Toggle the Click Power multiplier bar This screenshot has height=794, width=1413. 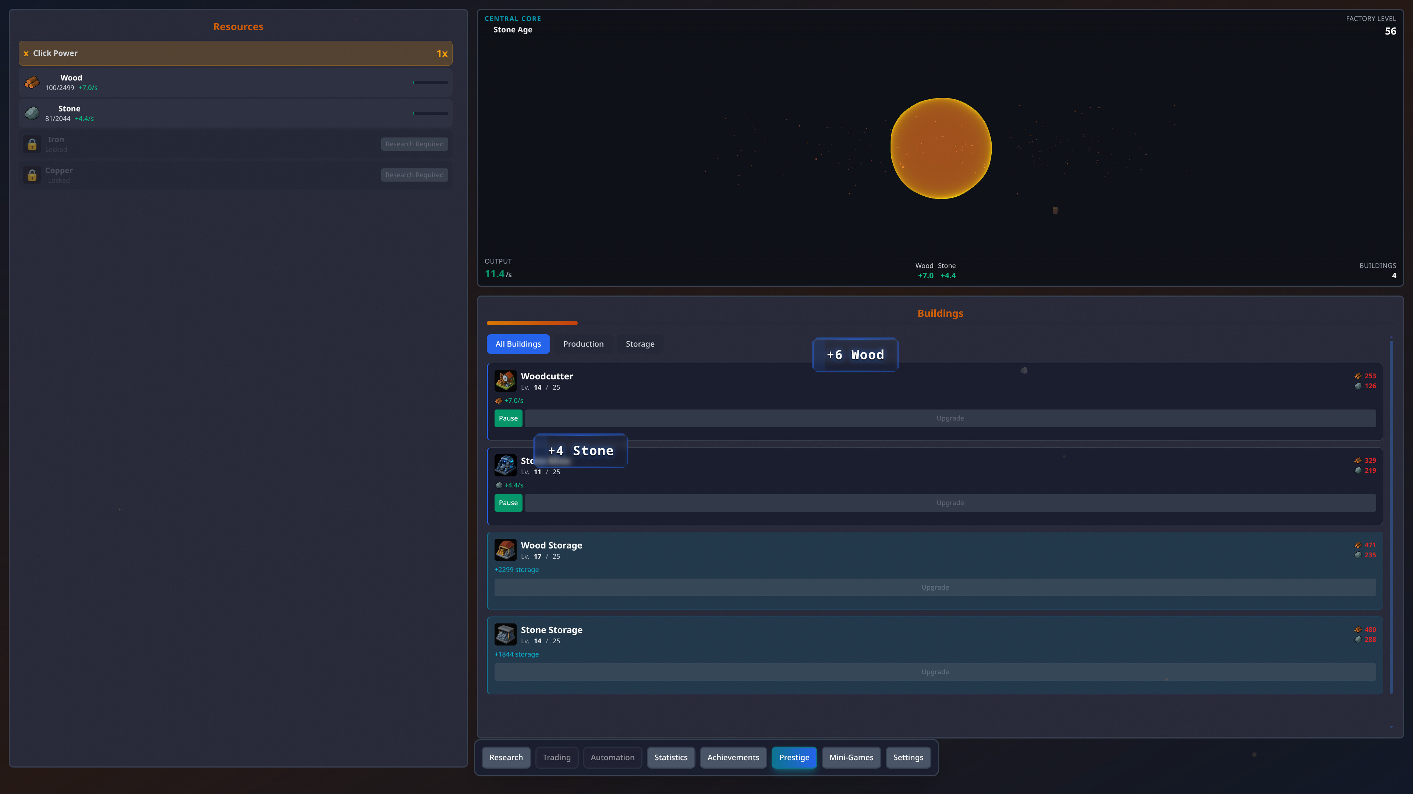point(235,53)
